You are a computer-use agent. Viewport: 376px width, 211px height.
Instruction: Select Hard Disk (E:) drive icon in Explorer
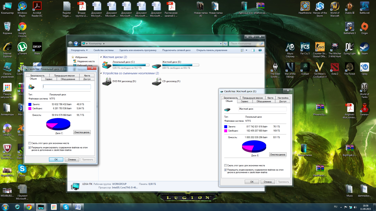pyautogui.click(x=157, y=66)
